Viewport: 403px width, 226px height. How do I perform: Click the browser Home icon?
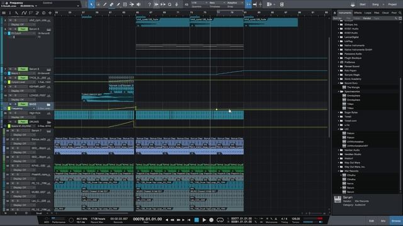334,13
